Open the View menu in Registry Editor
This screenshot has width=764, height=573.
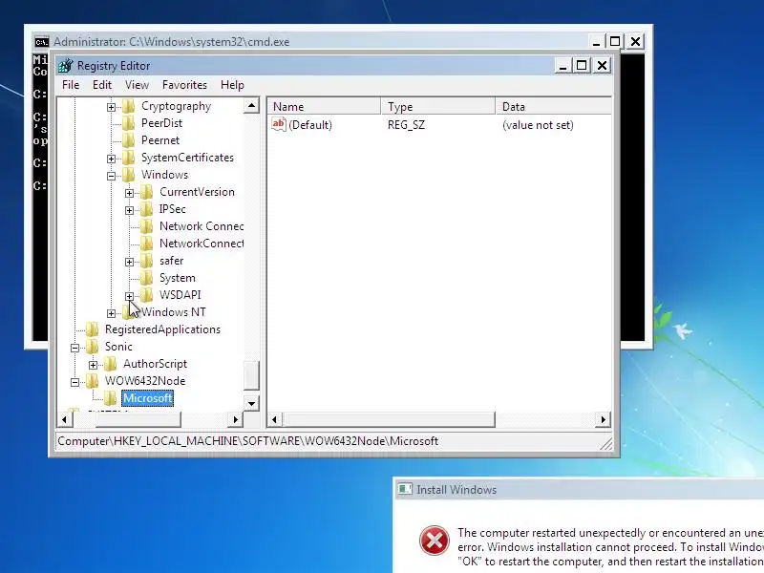(137, 85)
